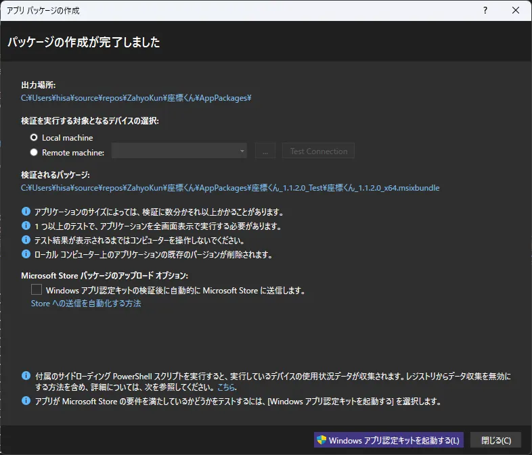Viewport: 532px width, 455px height.
Task: Click info icon beside verification time notice
Action: tap(26, 212)
